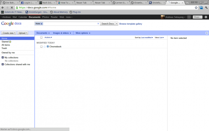Switch to the Nach Zol.. tab
The width and height of the screenshot is (209, 131).
pos(47,3)
